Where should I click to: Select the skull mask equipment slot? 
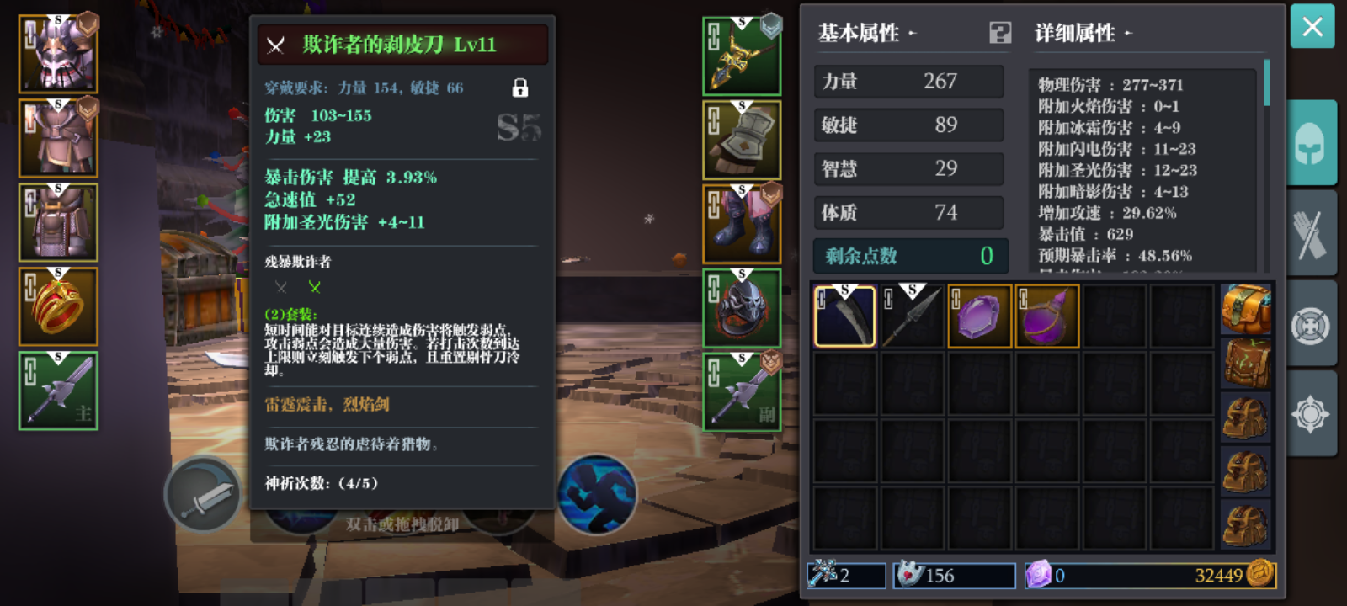[x=742, y=307]
